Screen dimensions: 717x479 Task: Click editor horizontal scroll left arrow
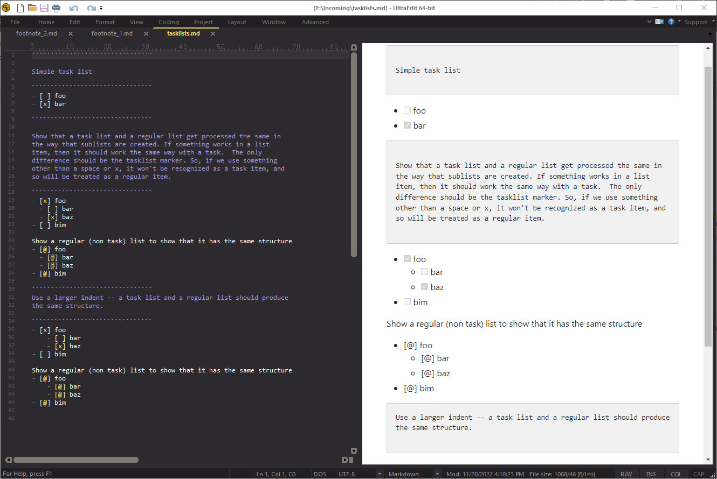8,460
